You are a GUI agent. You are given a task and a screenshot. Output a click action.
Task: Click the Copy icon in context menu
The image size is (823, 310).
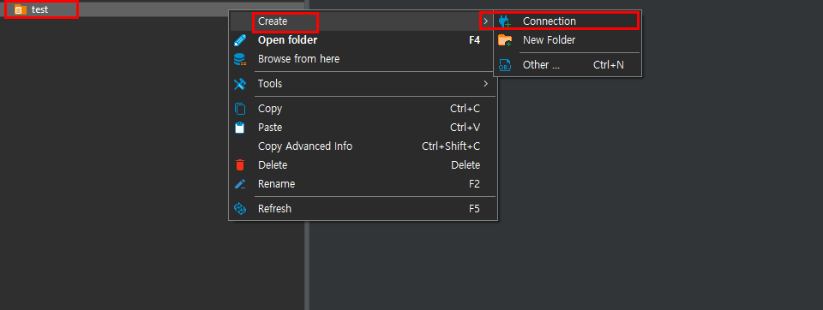tap(240, 109)
